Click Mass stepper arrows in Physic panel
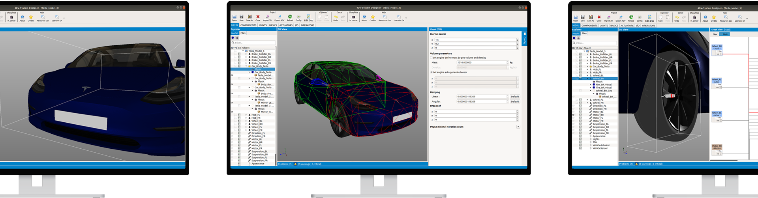758x198 pixels. click(x=508, y=62)
